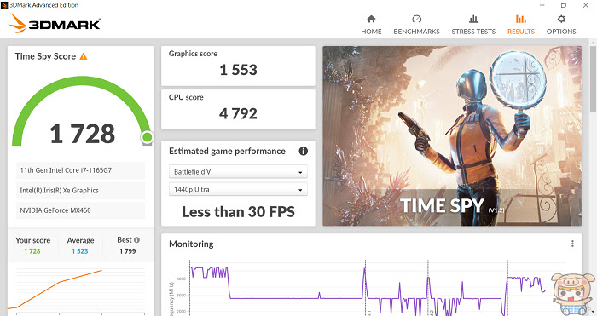This screenshot has height=316, width=597.
Task: Open the 1440p Ultra resolution dropdown
Action: click(x=238, y=189)
